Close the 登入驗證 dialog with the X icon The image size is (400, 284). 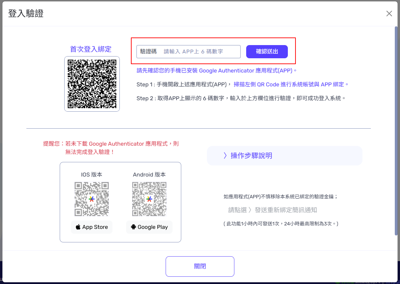point(389,14)
